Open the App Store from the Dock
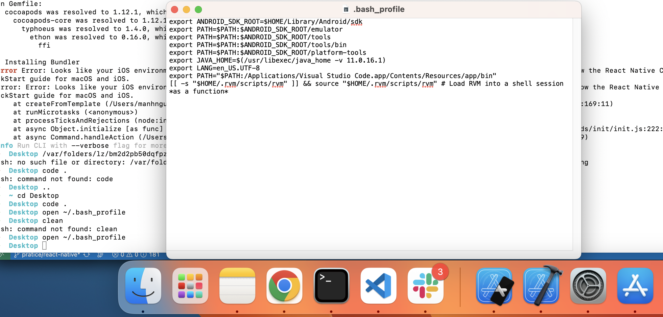This screenshot has height=317, width=663. [x=635, y=286]
